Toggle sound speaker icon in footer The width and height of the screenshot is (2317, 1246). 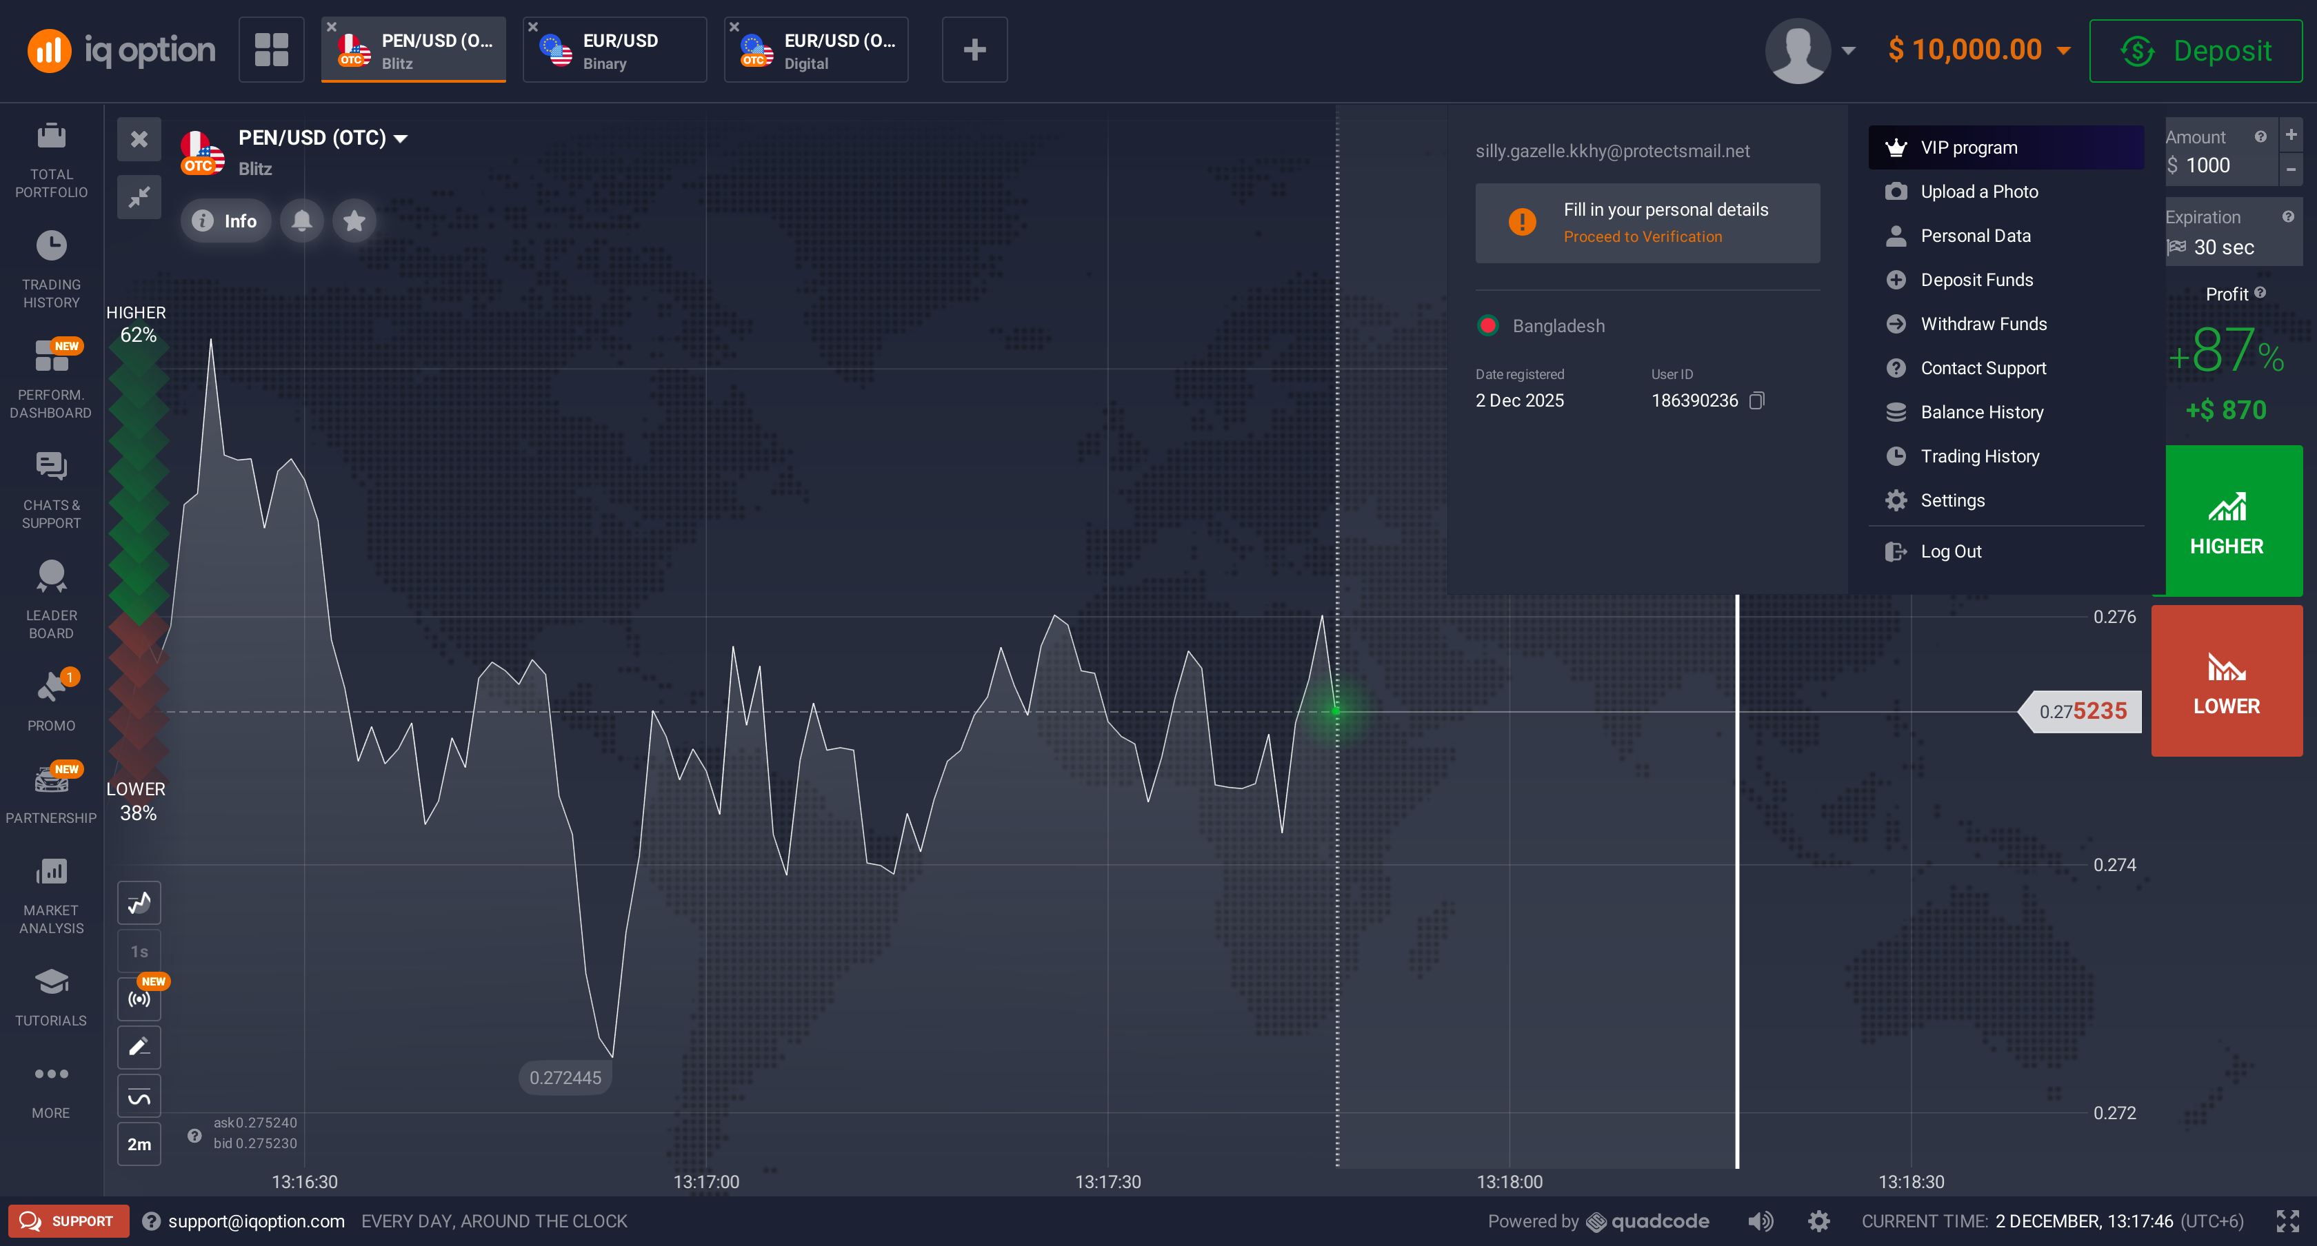1761,1221
